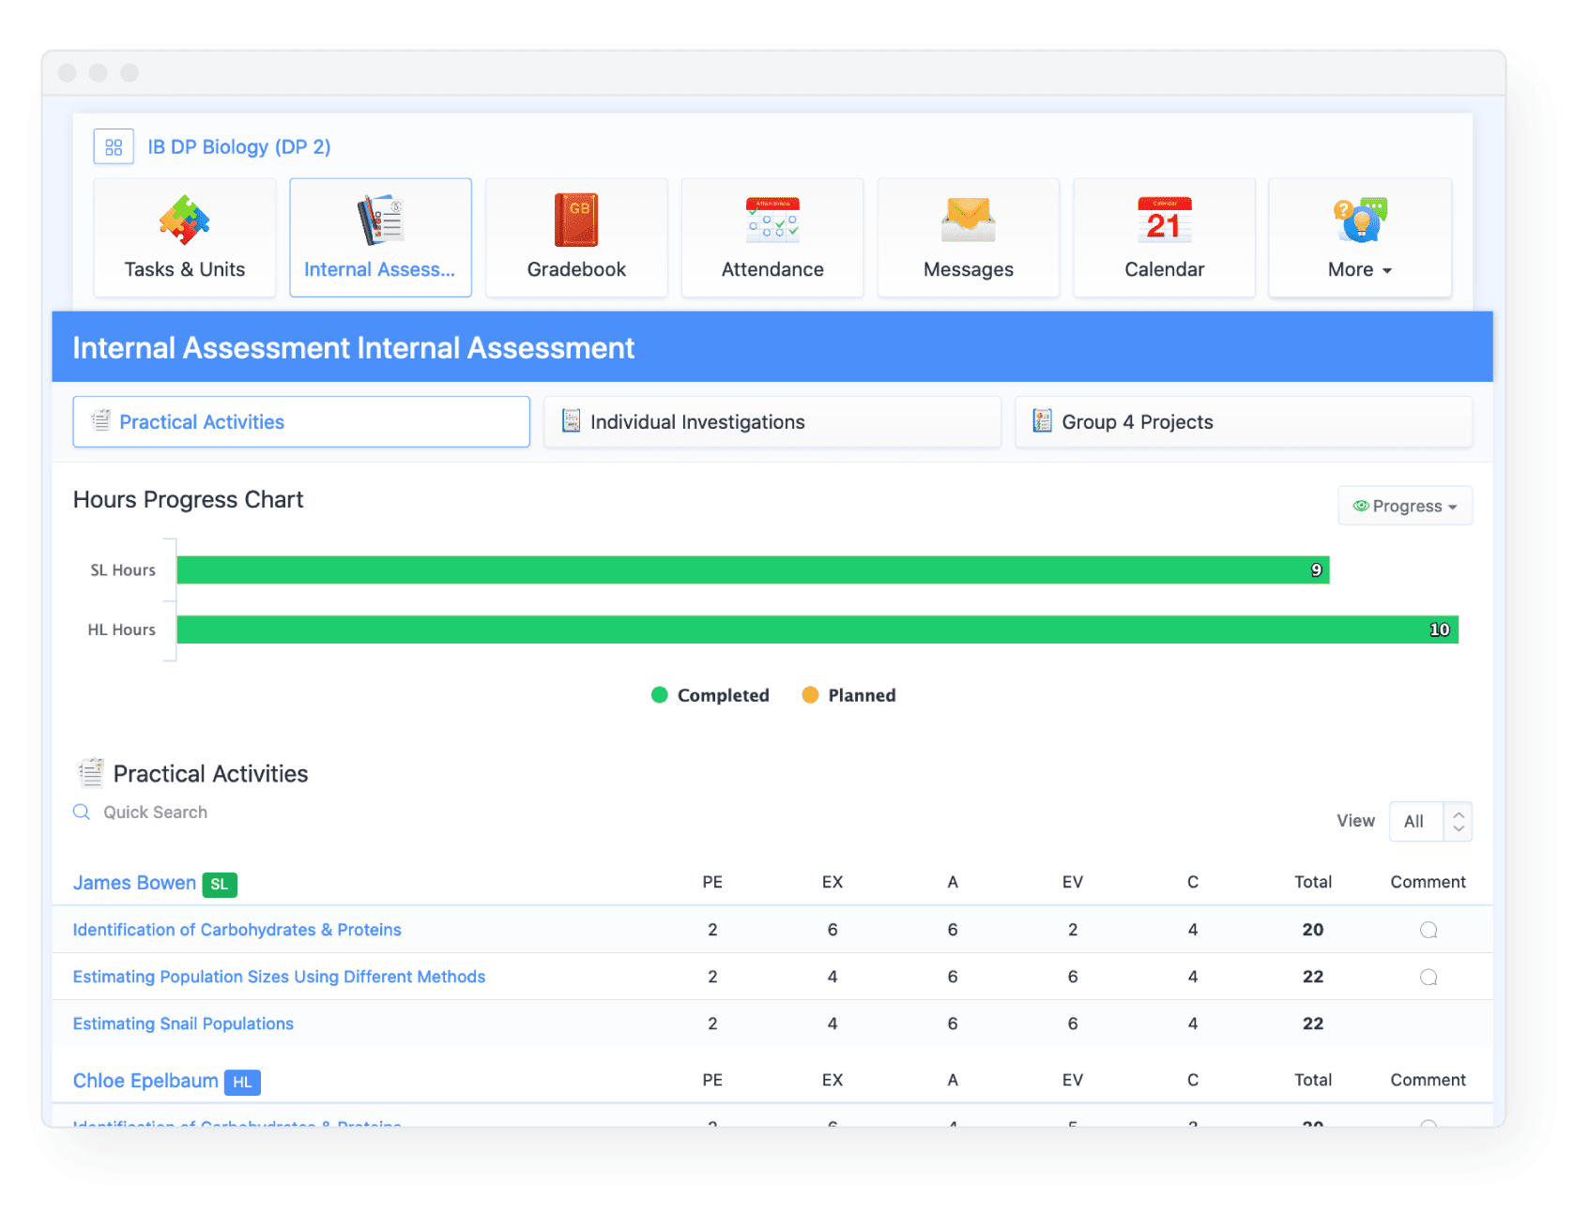Open Attendance section
This screenshot has height=1214, width=1589.
pos(772,237)
